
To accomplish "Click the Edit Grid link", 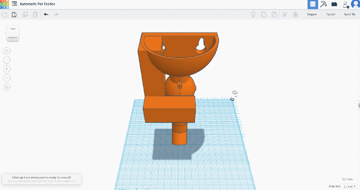I will pos(348,179).
